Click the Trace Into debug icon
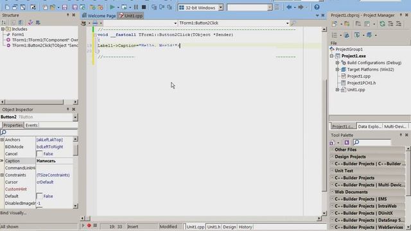This screenshot has height=231, width=411. (154, 7)
